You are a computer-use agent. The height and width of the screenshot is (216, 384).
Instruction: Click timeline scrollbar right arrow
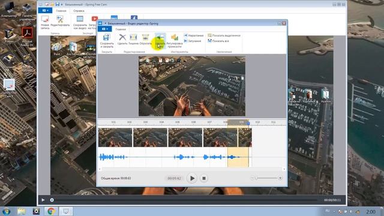[x=284, y=169]
